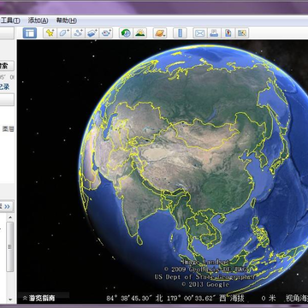The image size is (308, 308).
Task: Record a tour with the camera icon
Action: tap(106, 33)
